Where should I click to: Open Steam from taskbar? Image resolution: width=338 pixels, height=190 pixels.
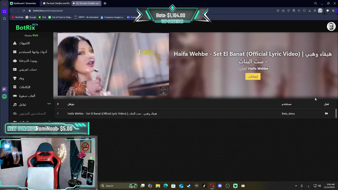(x=189, y=186)
